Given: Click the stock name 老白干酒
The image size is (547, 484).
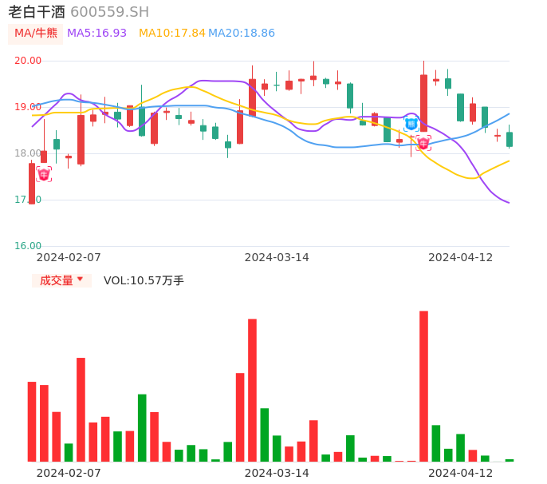Looking at the screenshot, I should click(37, 12).
